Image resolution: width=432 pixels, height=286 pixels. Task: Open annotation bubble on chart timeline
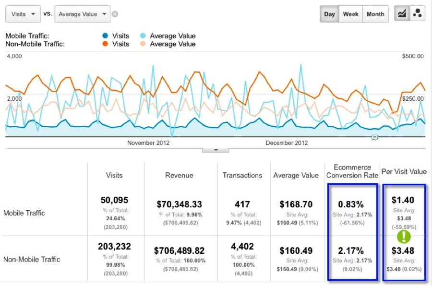(375, 138)
